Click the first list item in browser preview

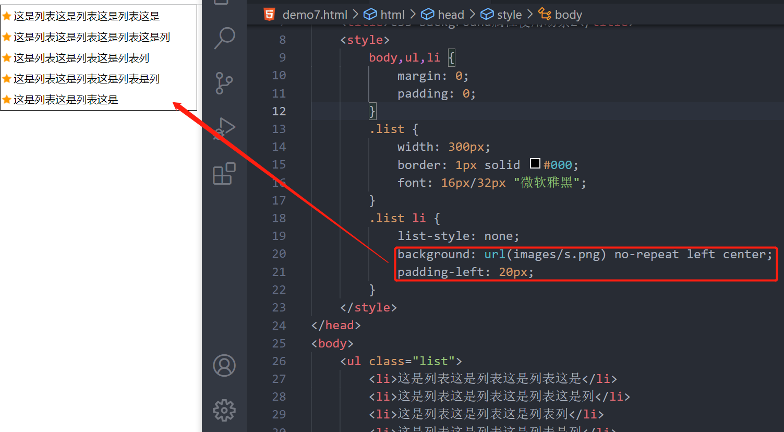tap(87, 16)
